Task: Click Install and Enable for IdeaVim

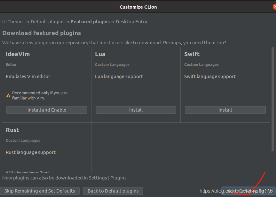Action: click(47, 110)
